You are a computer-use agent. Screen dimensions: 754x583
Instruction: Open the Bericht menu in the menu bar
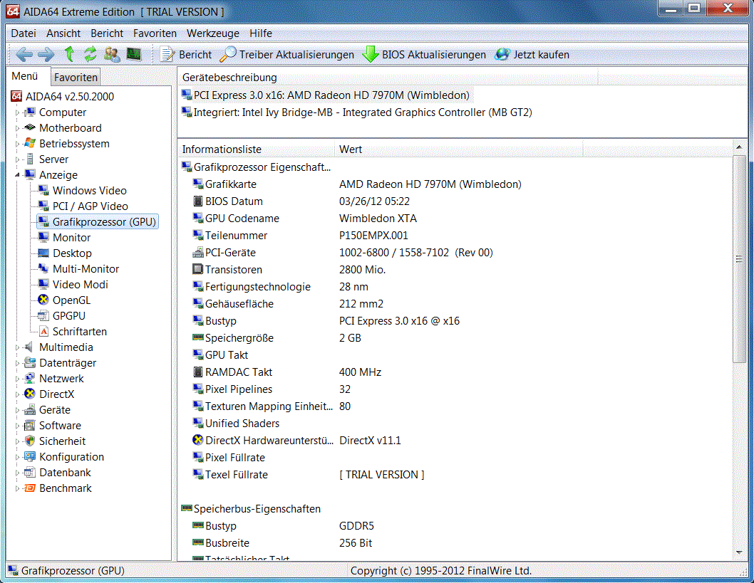(x=107, y=33)
